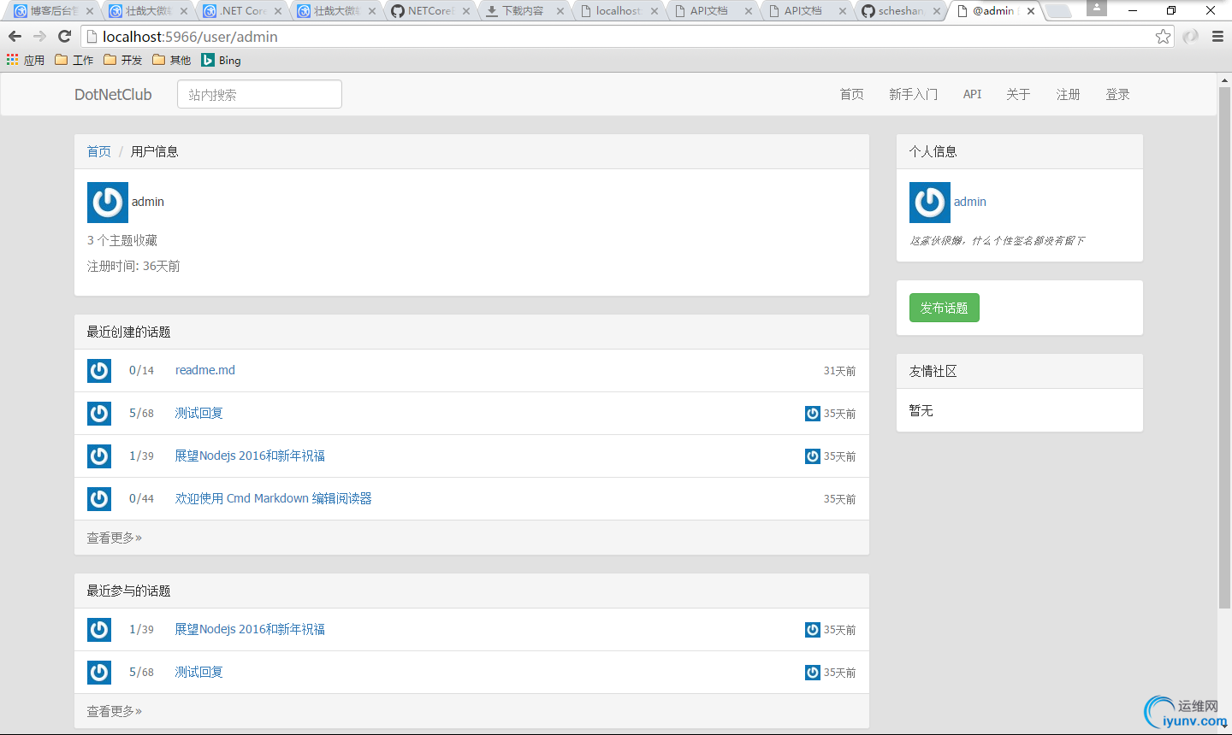Image resolution: width=1232 pixels, height=735 pixels.
Task: Click the 0/44 reply count text
Action: pyautogui.click(x=141, y=499)
